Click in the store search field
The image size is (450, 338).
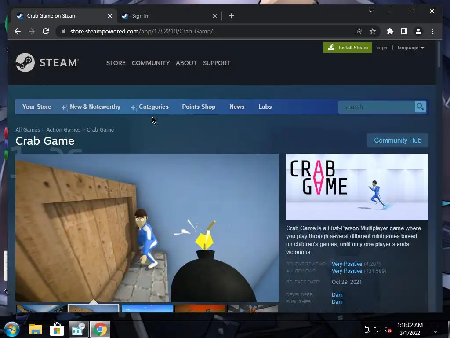(x=377, y=107)
